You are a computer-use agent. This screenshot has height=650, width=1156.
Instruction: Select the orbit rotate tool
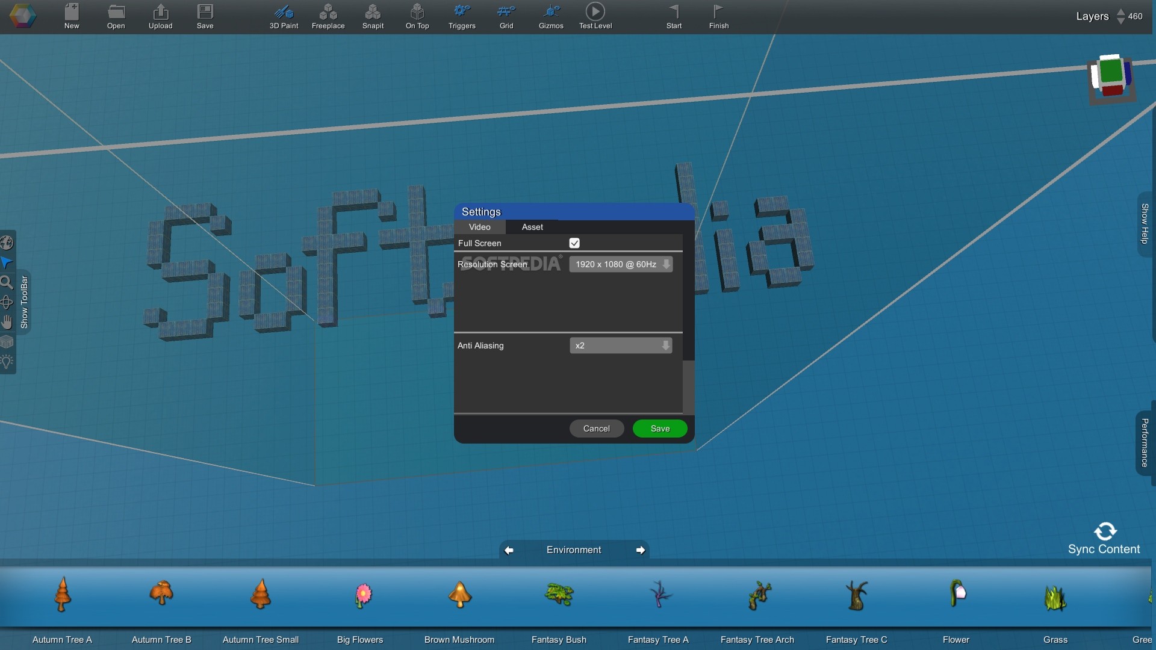coord(7,302)
